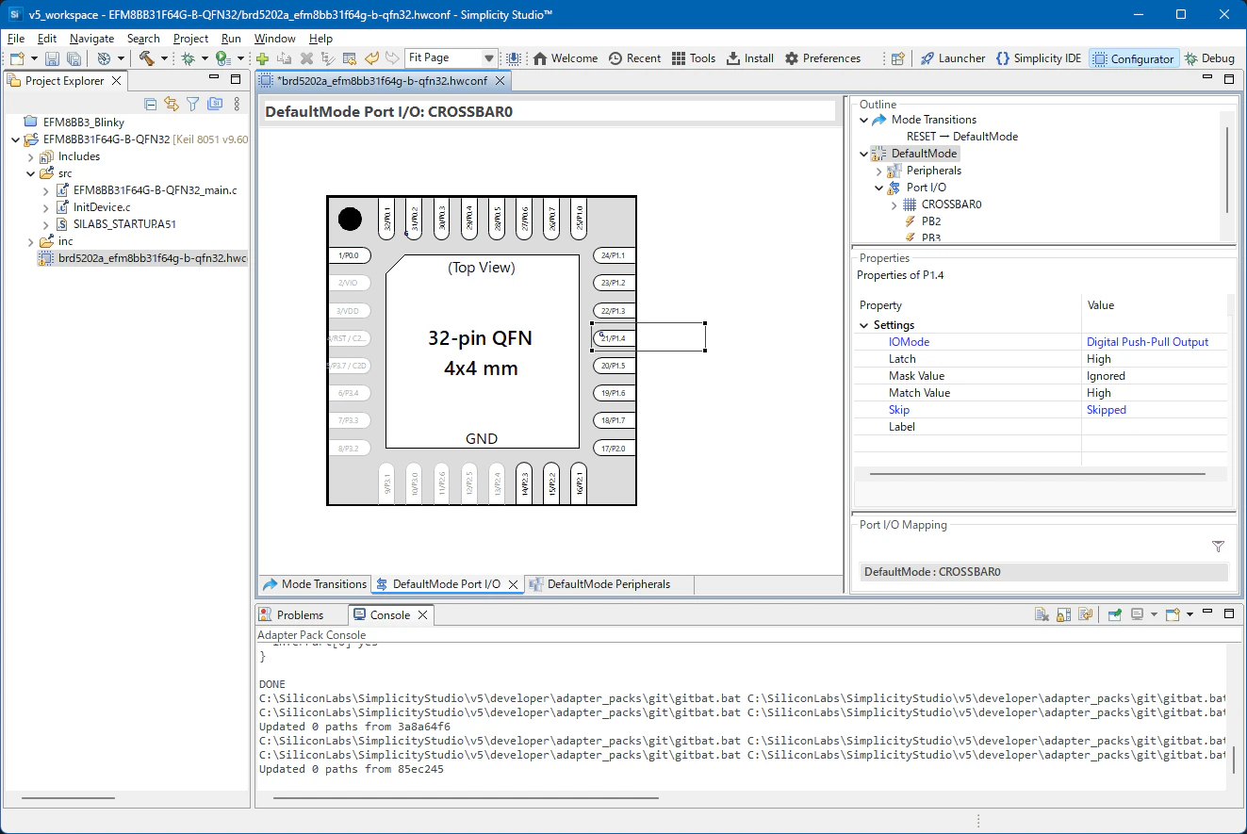Click the Tools toolbar button
Screen dimensions: 1247x834
click(x=694, y=58)
